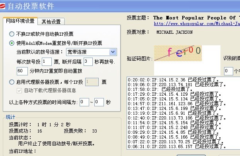Select log entry 0:11:54 IP 124.15.5.154

(174, 123)
